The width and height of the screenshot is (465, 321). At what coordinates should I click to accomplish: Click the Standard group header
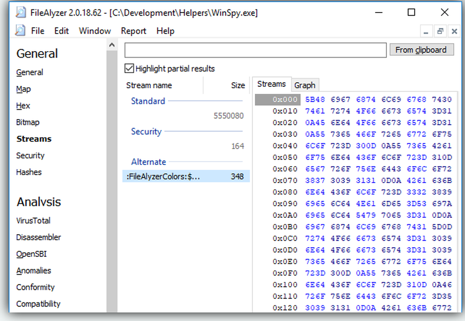pyautogui.click(x=148, y=101)
